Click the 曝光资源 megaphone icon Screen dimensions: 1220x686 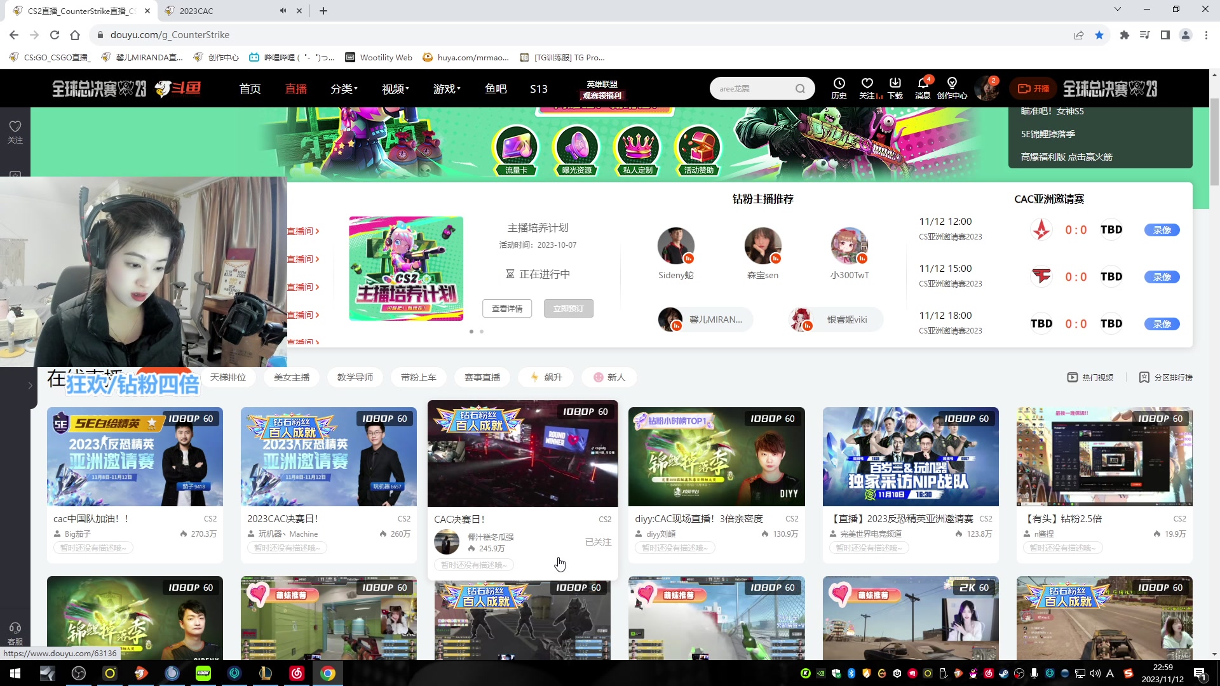576,151
